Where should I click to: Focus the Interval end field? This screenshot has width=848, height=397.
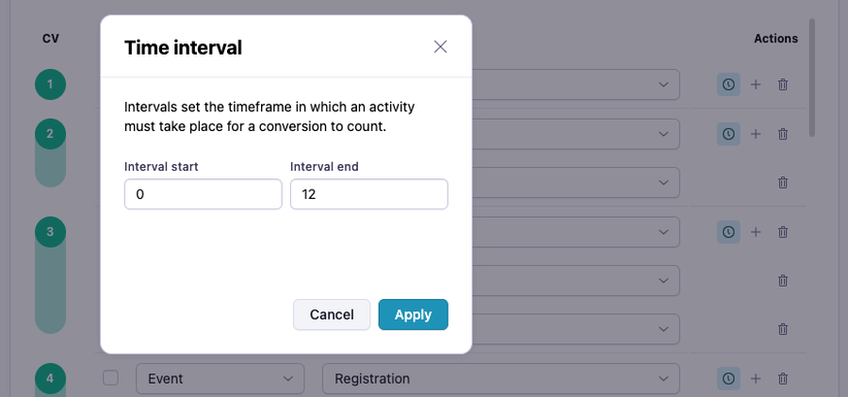(368, 194)
